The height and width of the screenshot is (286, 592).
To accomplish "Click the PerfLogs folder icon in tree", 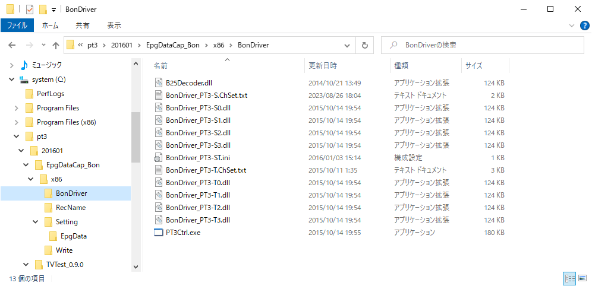I will point(30,94).
